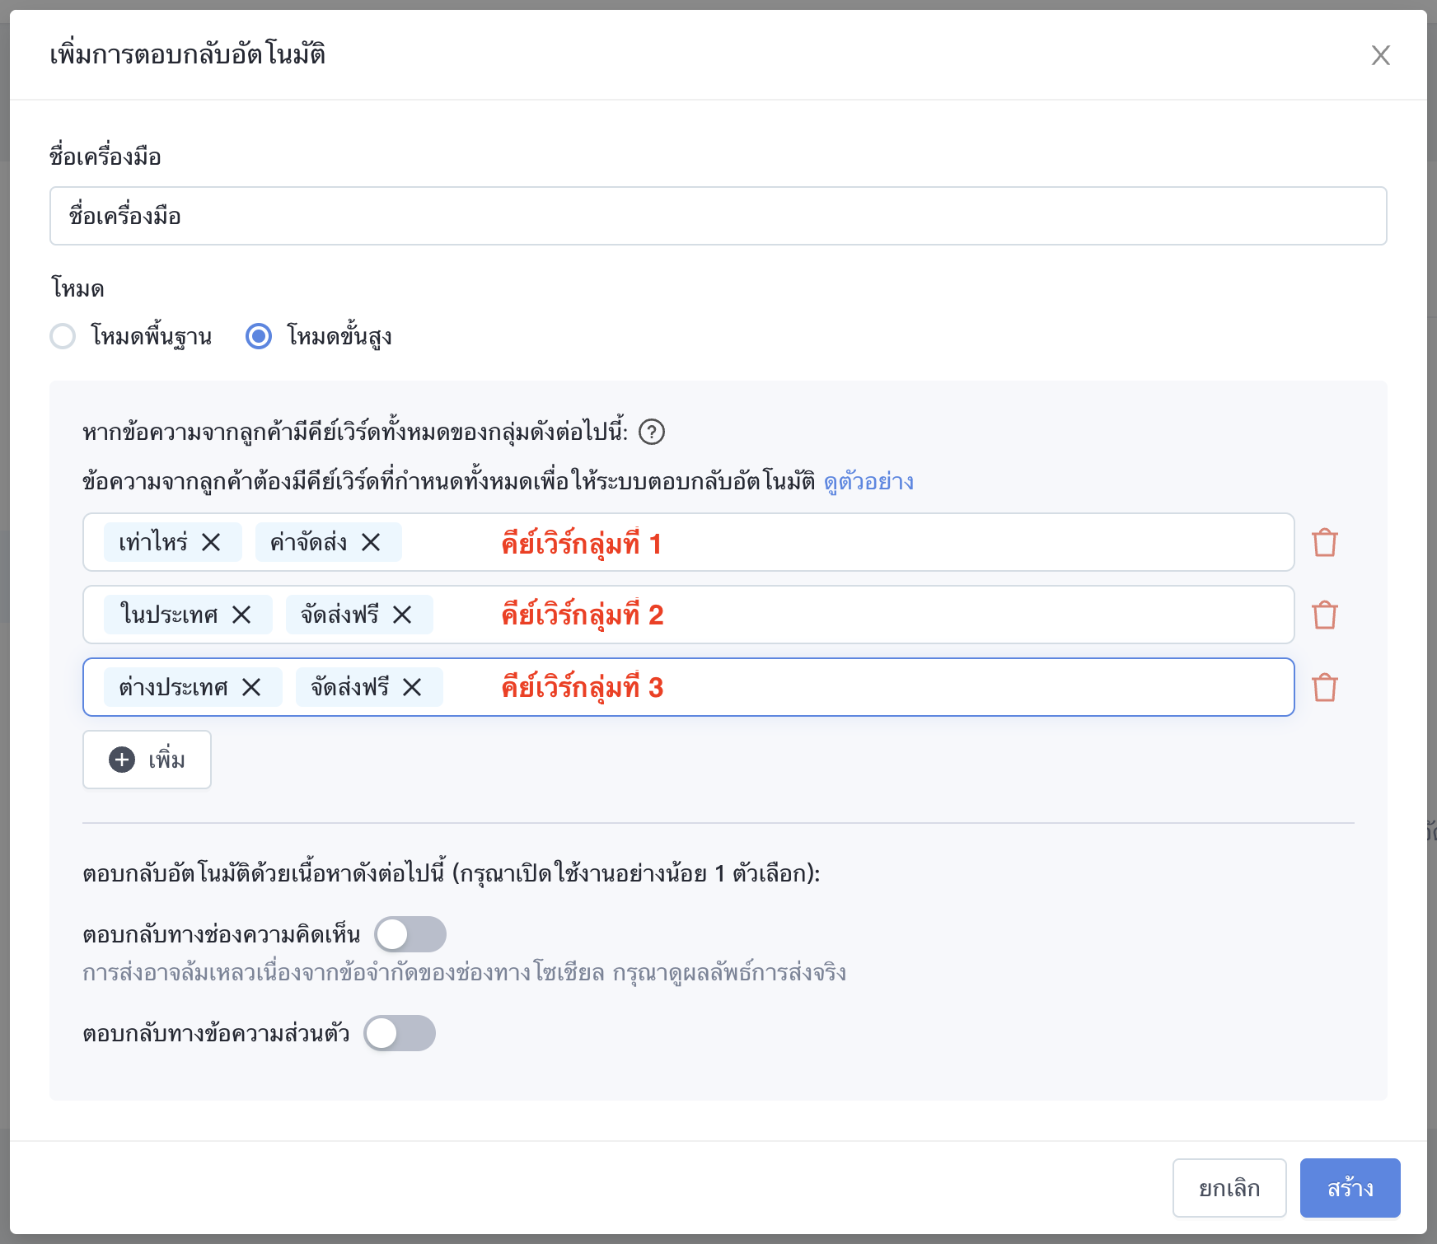Screen dimensions: 1437x1244
Task: Remove จัดส่งฟรี tag in group 3
Action: pos(412,687)
